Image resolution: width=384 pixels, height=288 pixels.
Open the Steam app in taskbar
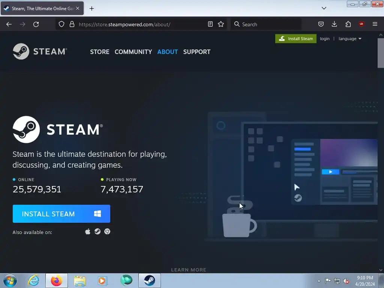150,280
